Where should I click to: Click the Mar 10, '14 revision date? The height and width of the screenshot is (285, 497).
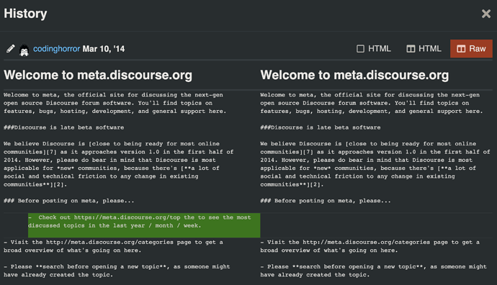tap(104, 49)
